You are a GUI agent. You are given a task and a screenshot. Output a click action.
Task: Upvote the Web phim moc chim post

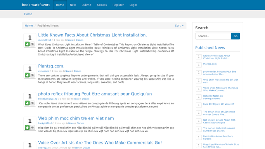pyautogui.click(x=27, y=128)
